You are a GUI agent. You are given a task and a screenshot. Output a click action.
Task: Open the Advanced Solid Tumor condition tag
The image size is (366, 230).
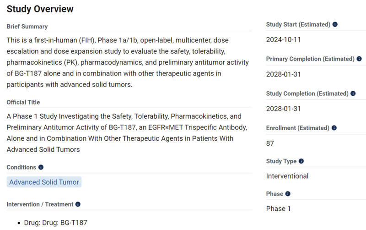pos(44,182)
